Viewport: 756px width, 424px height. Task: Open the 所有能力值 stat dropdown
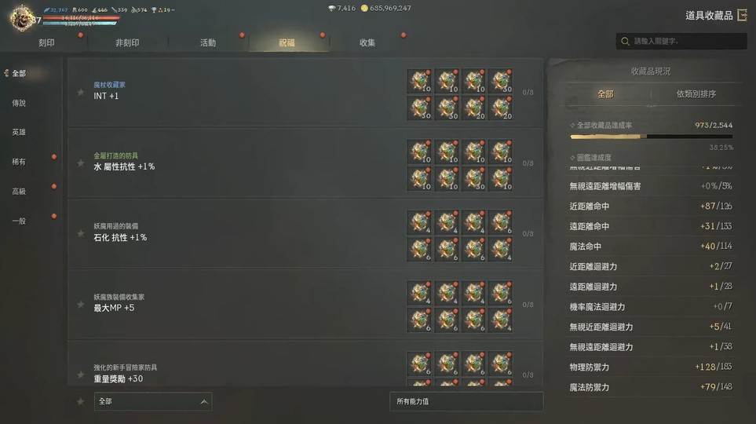[x=466, y=401]
